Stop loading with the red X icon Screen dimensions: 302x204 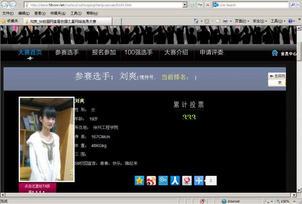click(207, 5)
